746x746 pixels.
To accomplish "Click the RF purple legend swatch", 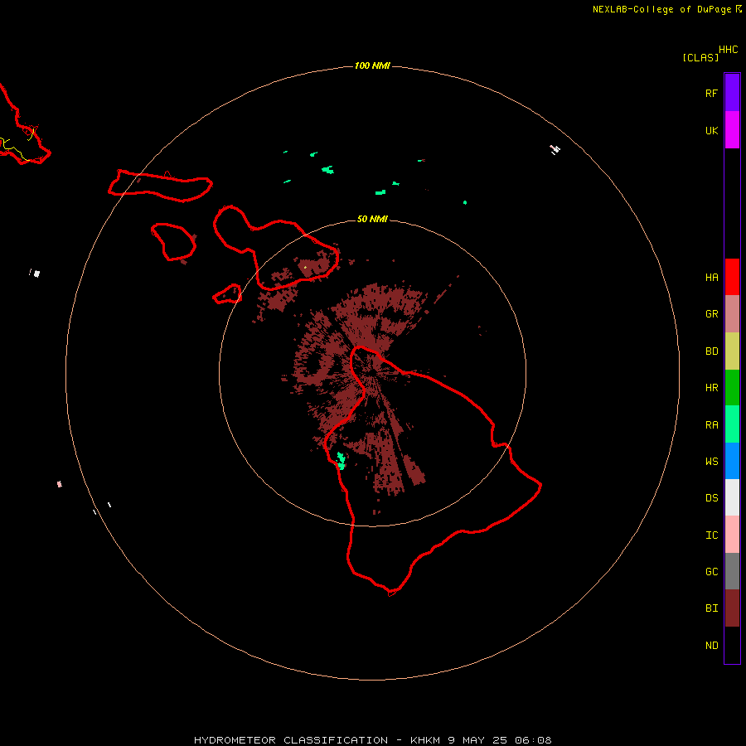I will tap(732, 93).
